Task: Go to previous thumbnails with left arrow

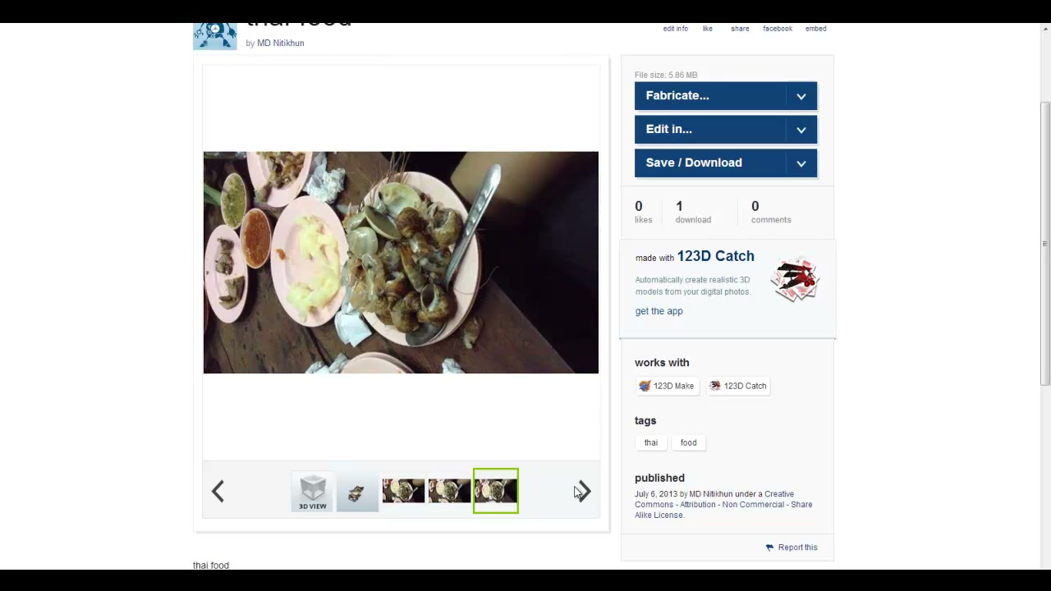Action: click(218, 491)
